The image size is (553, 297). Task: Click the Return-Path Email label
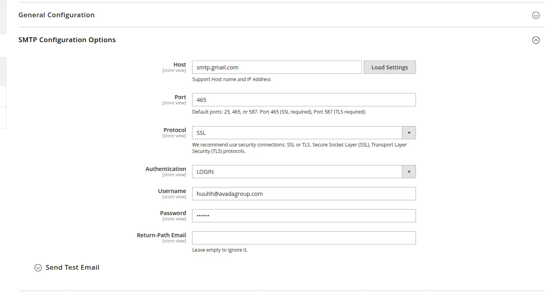tap(161, 235)
